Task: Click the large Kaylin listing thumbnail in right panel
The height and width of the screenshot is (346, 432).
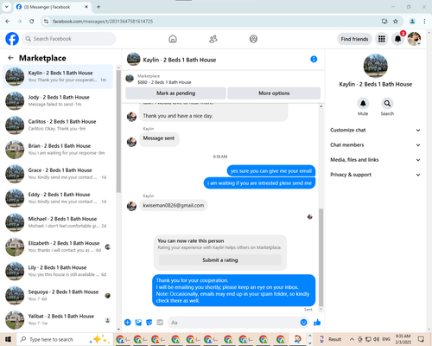Action: point(375,66)
